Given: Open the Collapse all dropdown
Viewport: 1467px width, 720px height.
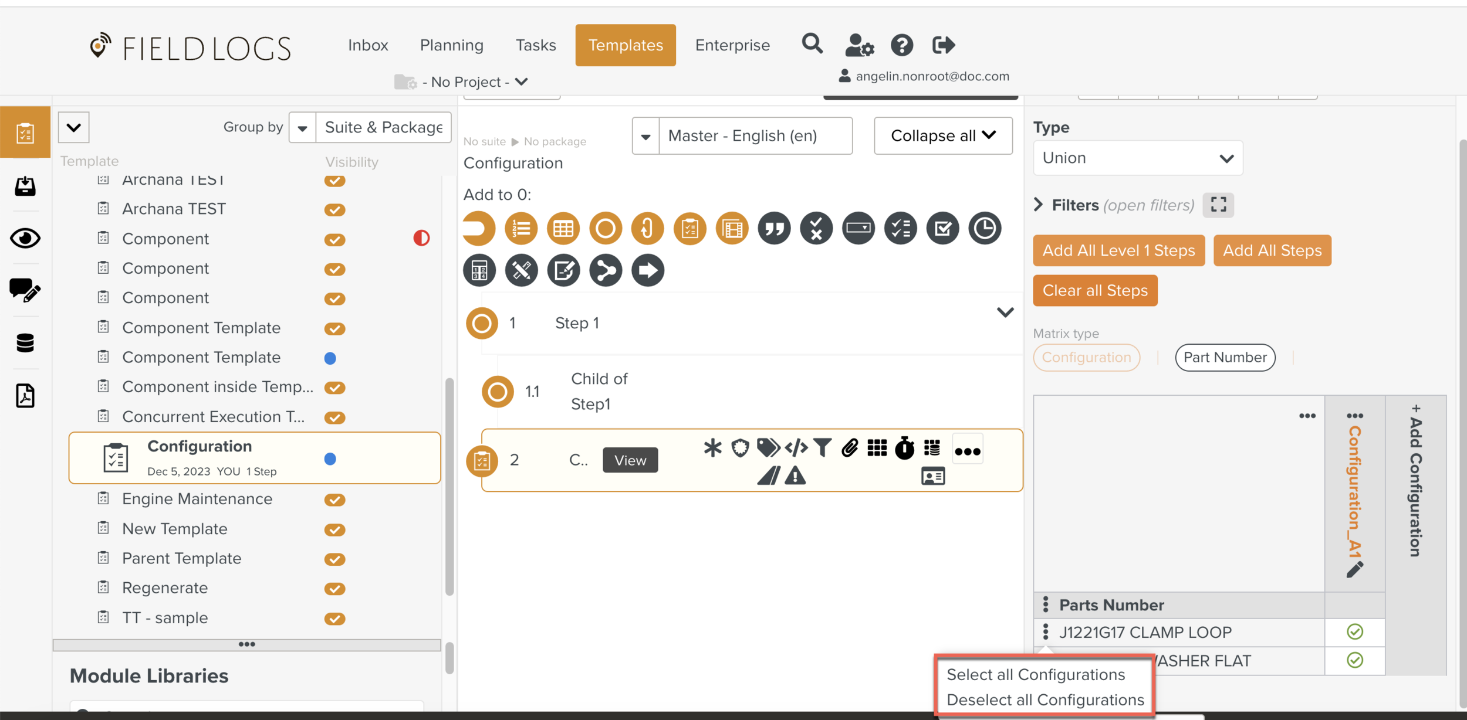Looking at the screenshot, I should click(x=943, y=135).
